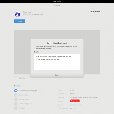This screenshot has width=114, height=114.
Task: Click the Documentation badge icon
Action: tap(16, 95)
